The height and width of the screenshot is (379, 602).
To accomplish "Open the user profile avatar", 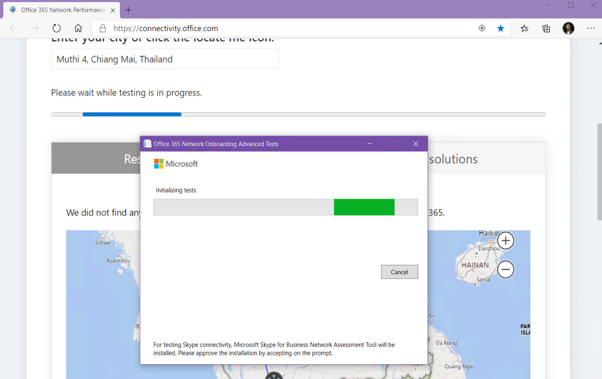I will pyautogui.click(x=568, y=29).
